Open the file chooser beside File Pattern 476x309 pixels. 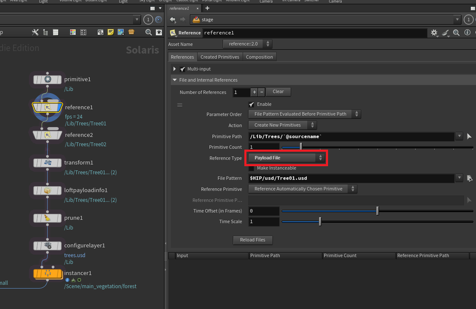click(469, 178)
